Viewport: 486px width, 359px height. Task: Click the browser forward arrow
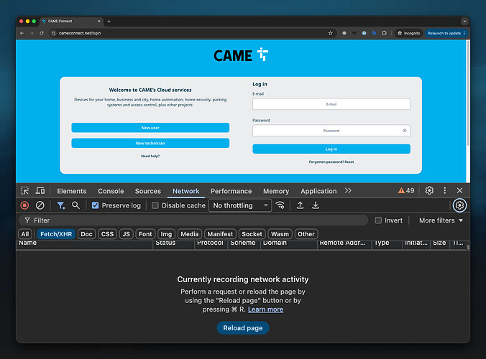[x=32, y=33]
